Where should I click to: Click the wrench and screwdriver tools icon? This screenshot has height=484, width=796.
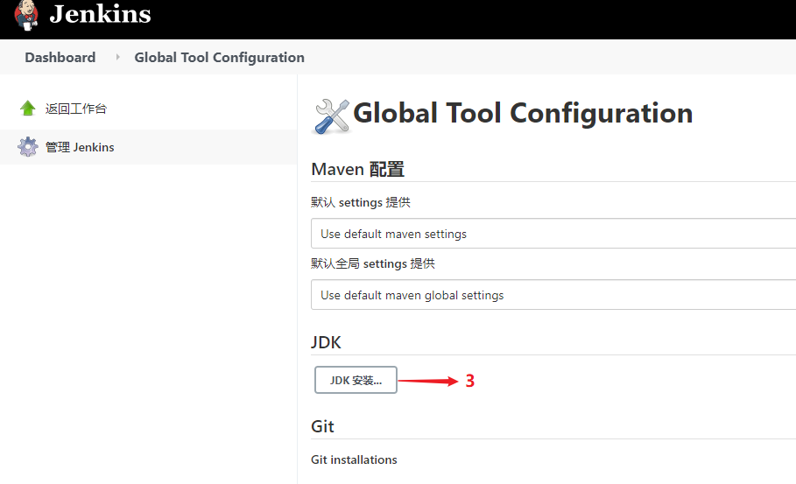(332, 116)
